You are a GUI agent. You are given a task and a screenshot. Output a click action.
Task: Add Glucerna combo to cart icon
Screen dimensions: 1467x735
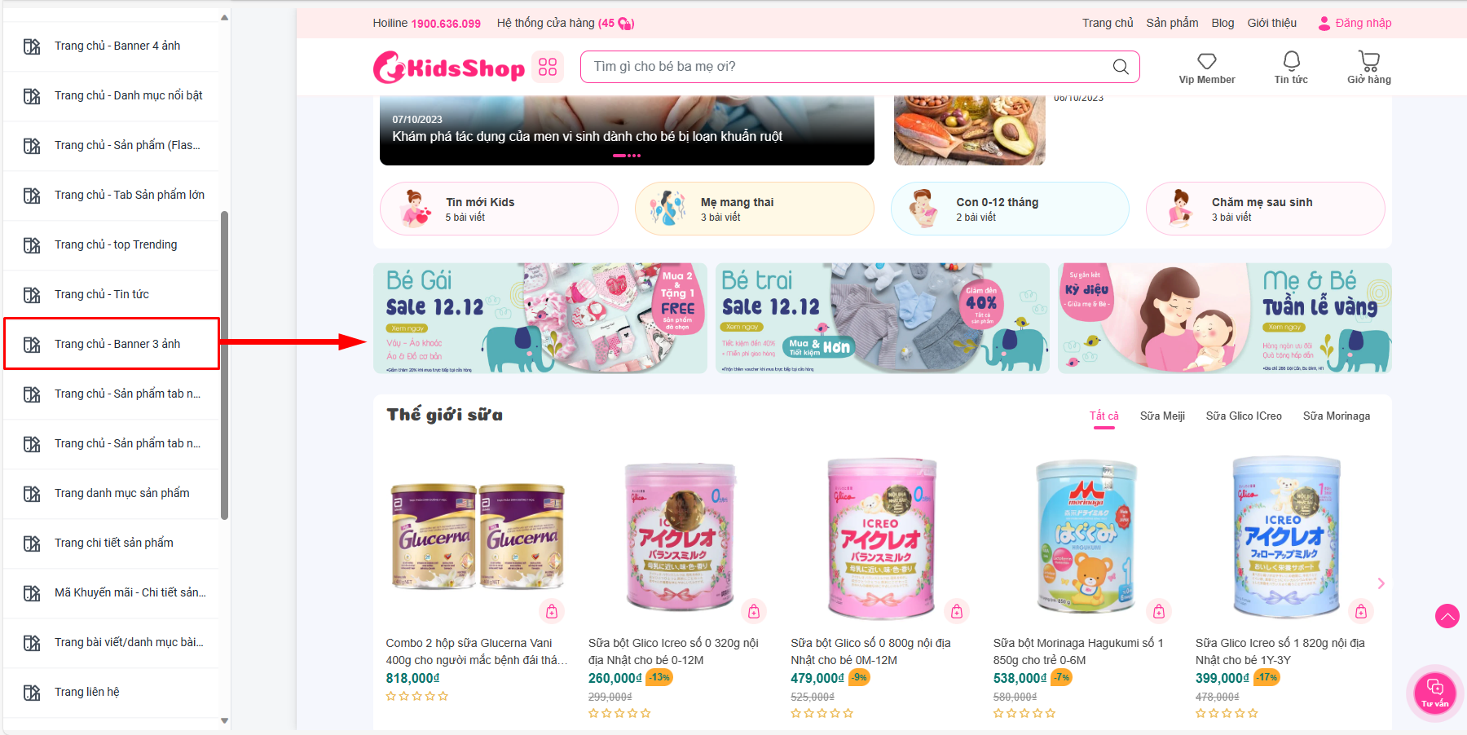coord(552,611)
